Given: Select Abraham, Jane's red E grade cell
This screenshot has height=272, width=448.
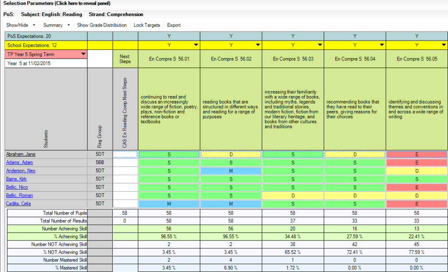Looking at the screenshot, I should tap(417, 154).
